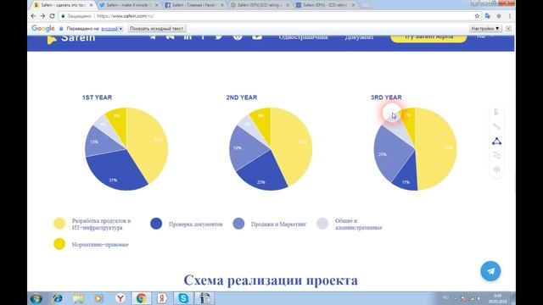The width and height of the screenshot is (543, 305).
Task: Bookmark this page with the star icon
Action: coord(477,16)
